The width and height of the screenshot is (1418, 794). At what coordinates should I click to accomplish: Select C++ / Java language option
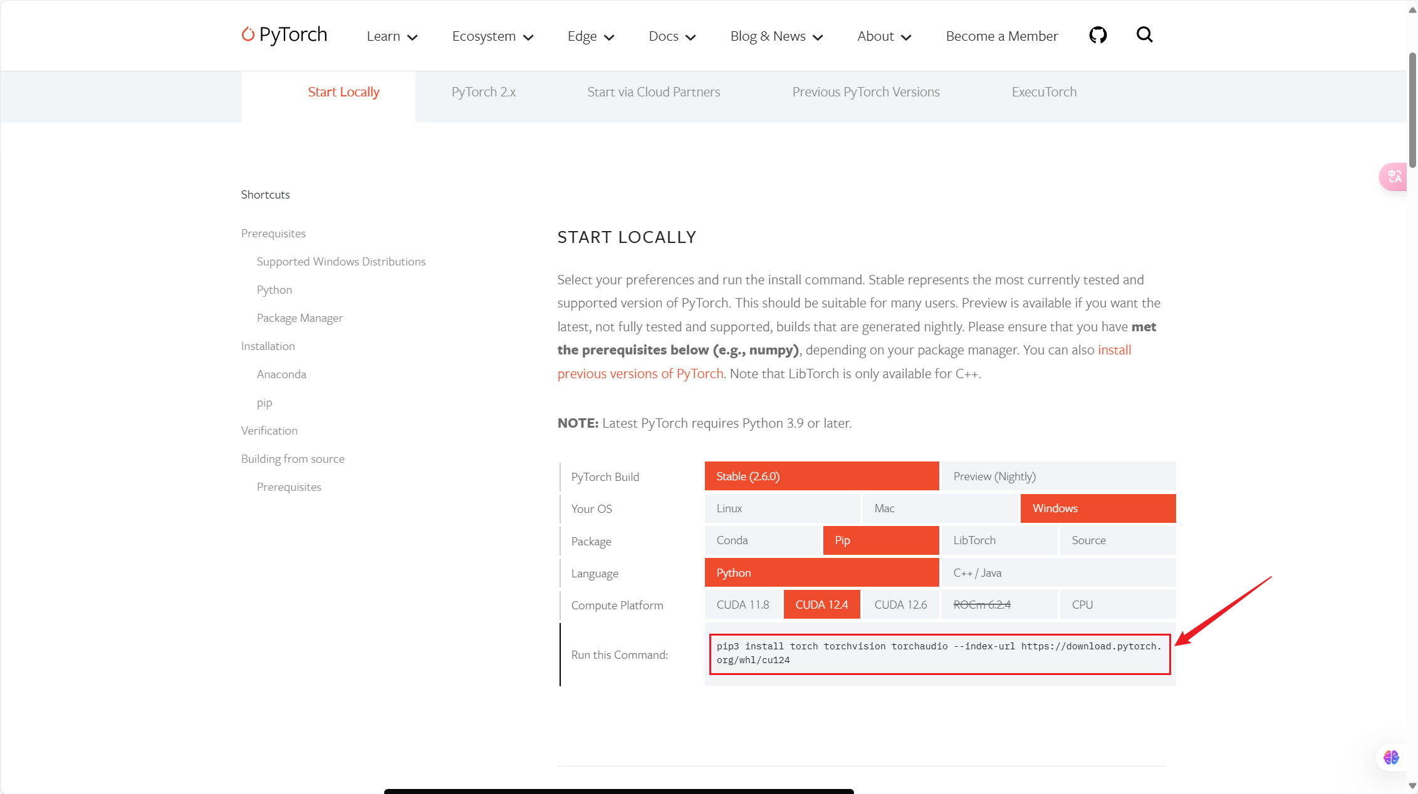pos(1058,572)
